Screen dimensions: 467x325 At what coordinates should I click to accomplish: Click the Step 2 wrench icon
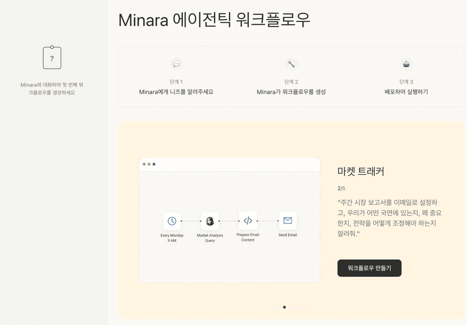[291, 64]
